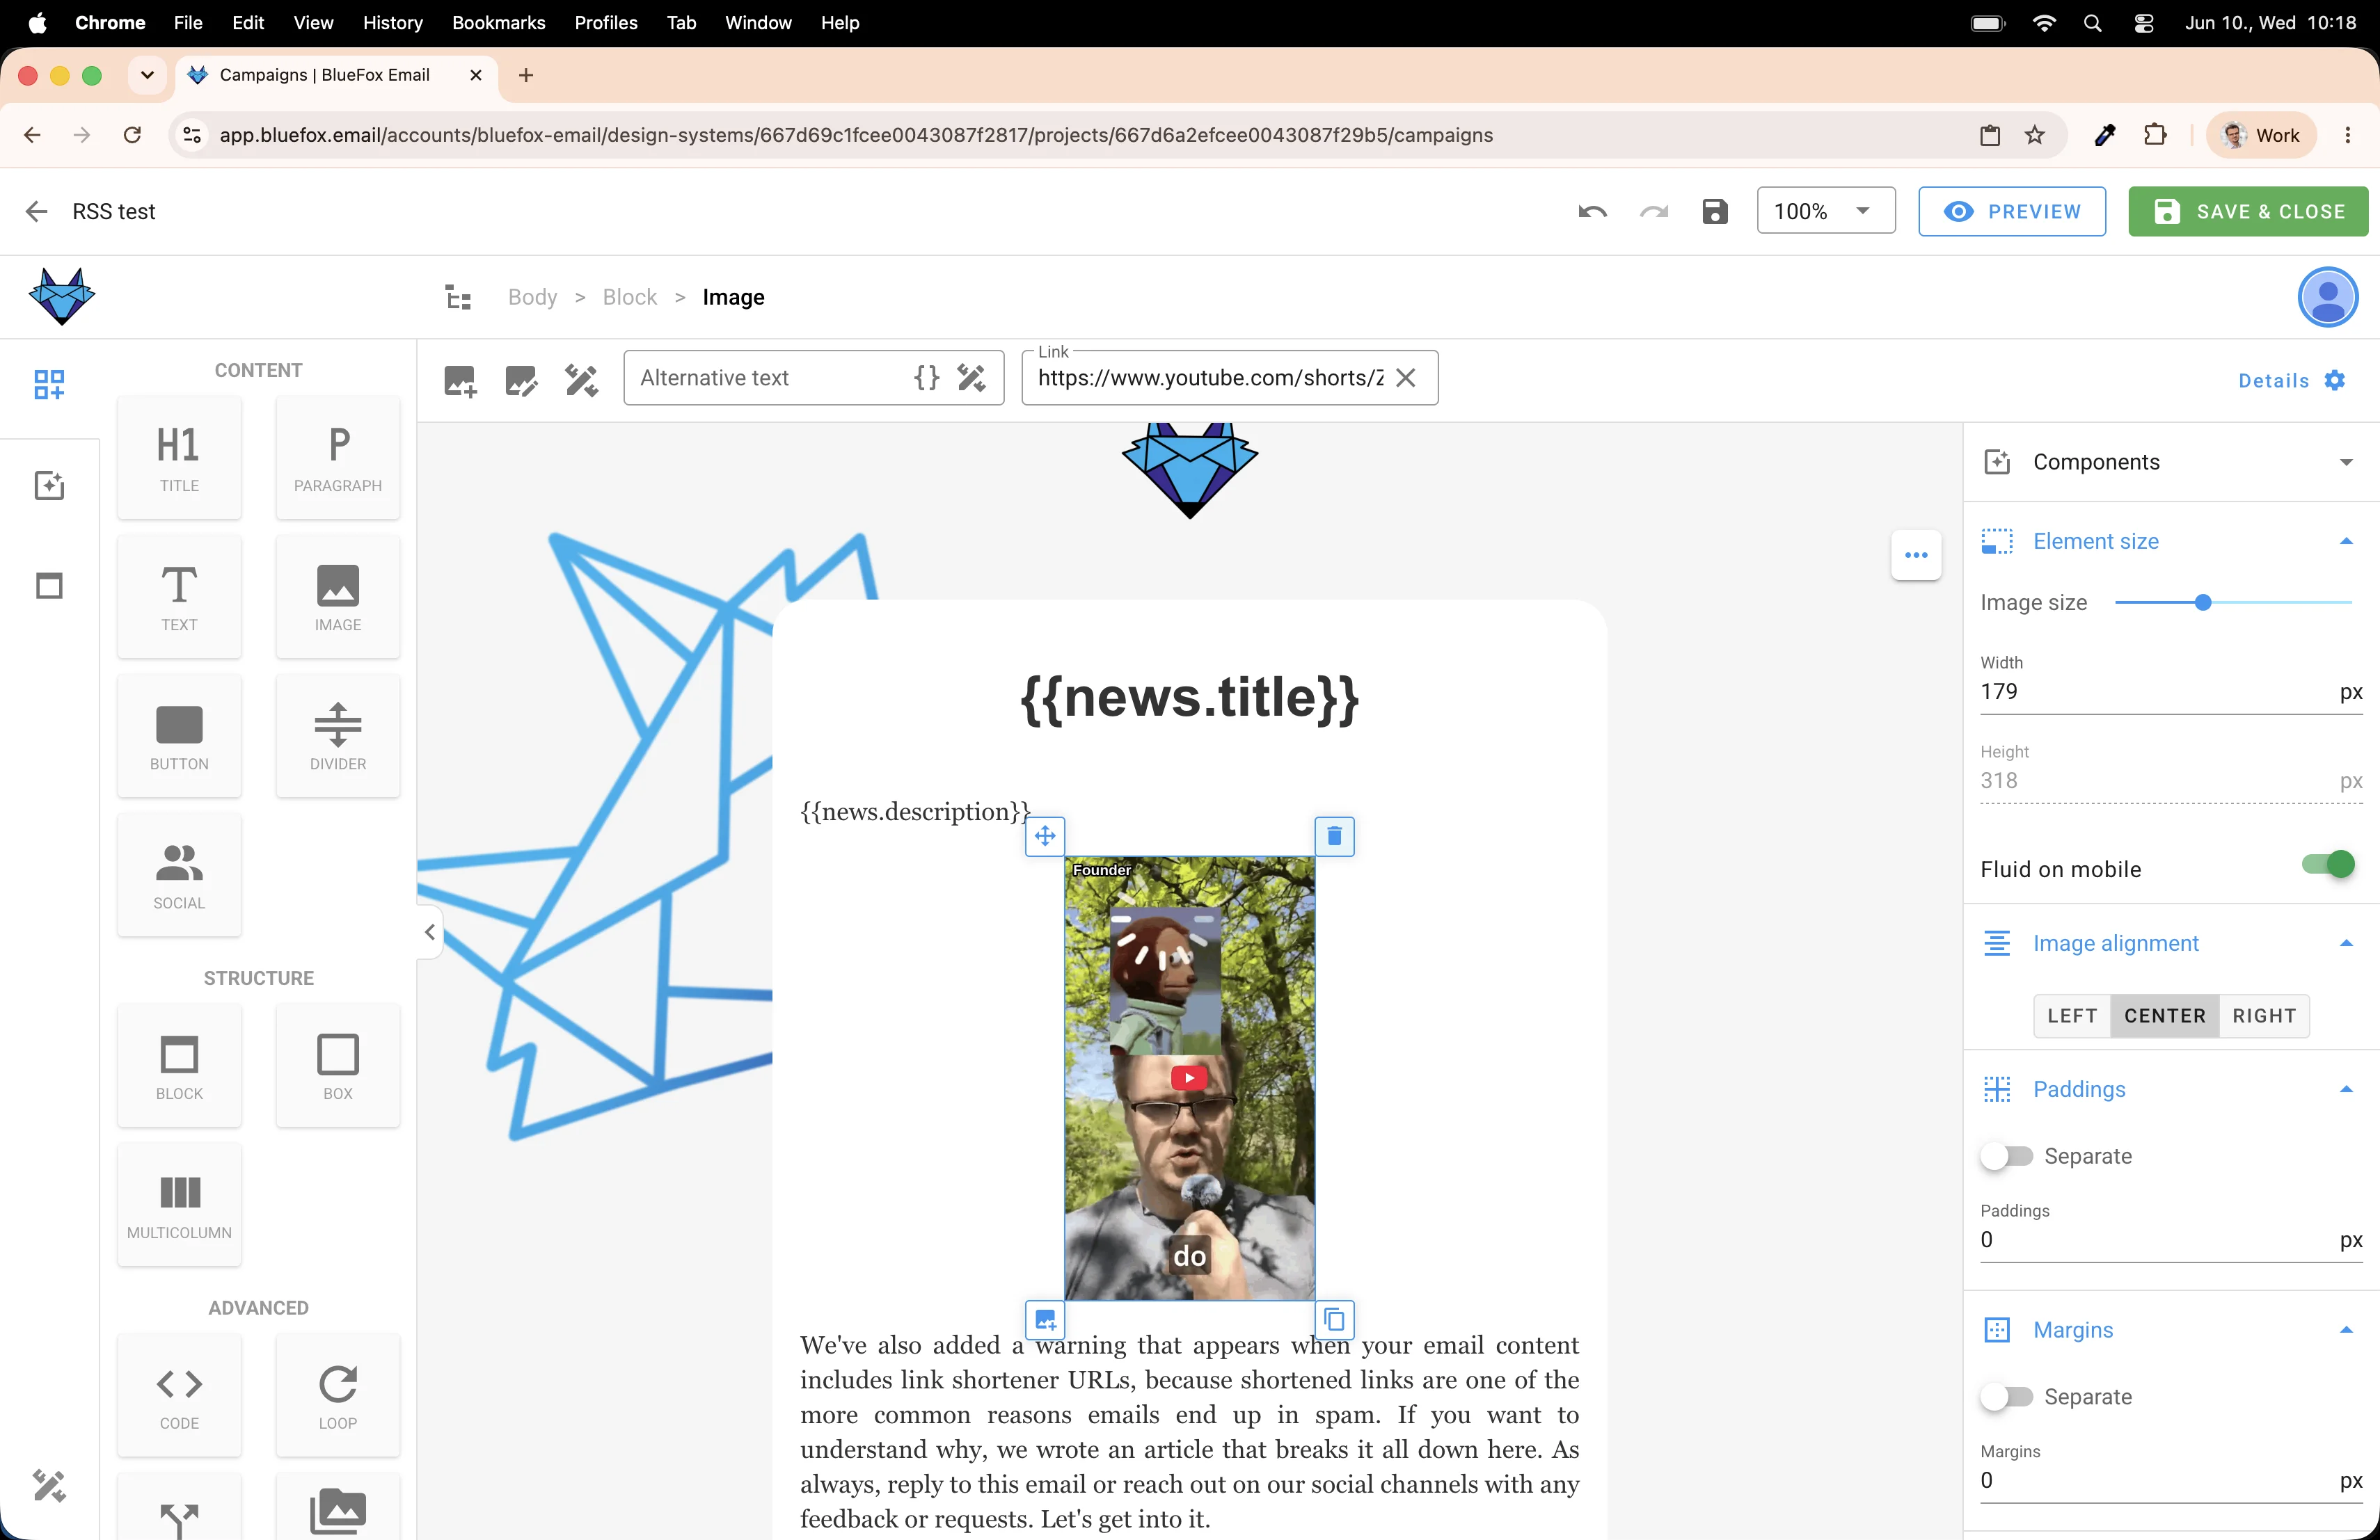Toggle Fluid on mobile switch
2380x1540 pixels.
pyautogui.click(x=2328, y=865)
